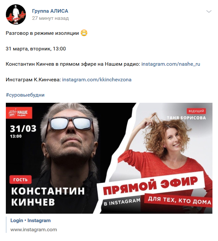Click the Наше Радио logo on banner
The image size is (218, 241).
[19, 113]
